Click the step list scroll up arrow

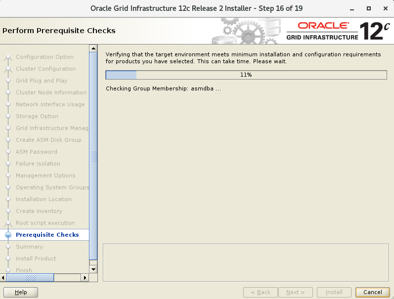coord(93,48)
